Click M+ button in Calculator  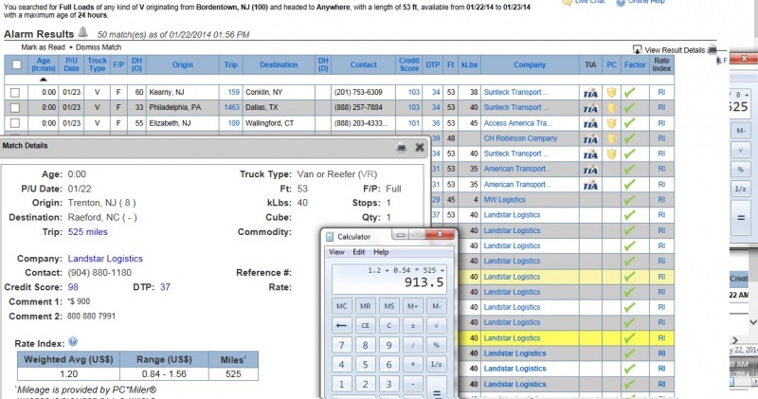(x=413, y=306)
